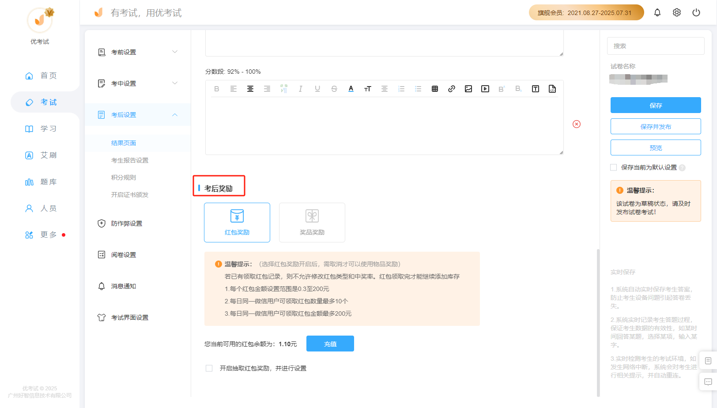Open HTML source code view
717x408 pixels.
(x=552, y=89)
